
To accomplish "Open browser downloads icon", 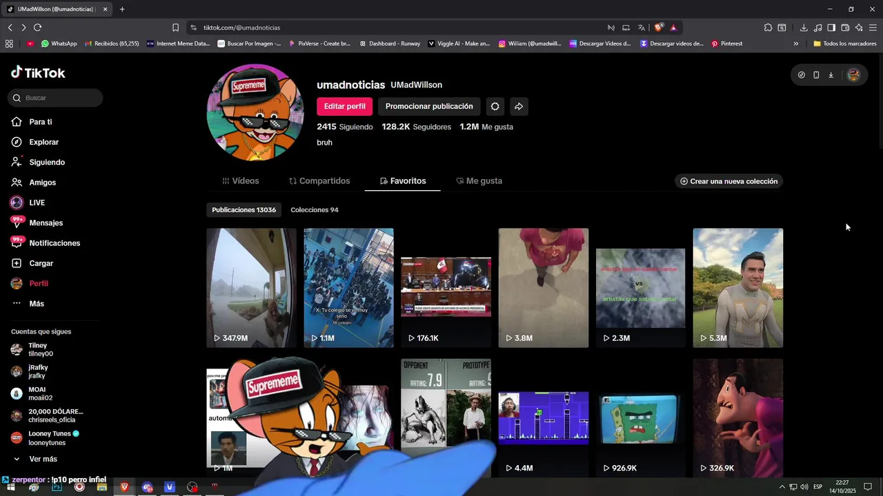I will pyautogui.click(x=804, y=28).
